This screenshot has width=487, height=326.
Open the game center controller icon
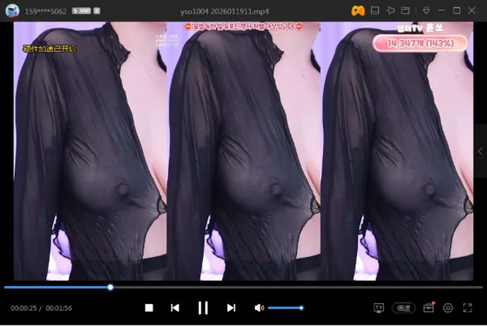(x=358, y=11)
